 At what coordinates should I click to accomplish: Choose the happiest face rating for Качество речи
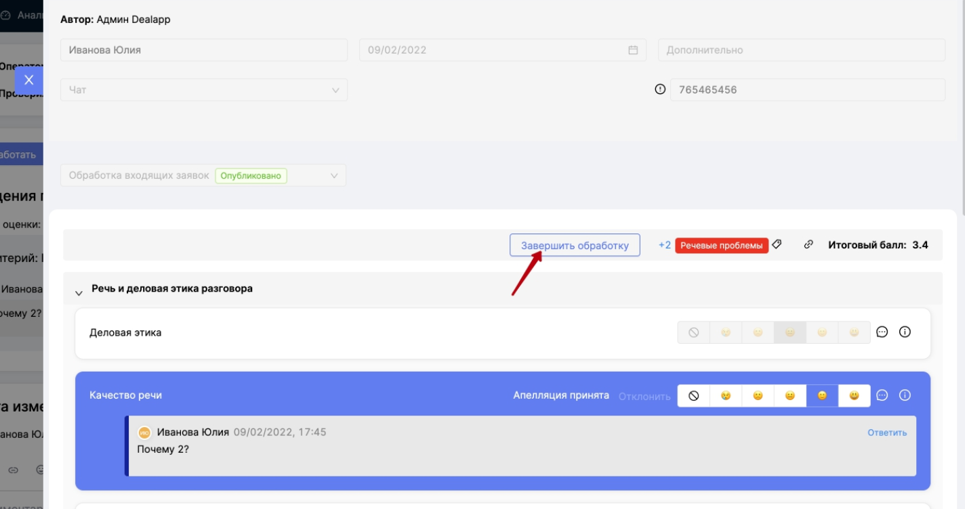[854, 396]
